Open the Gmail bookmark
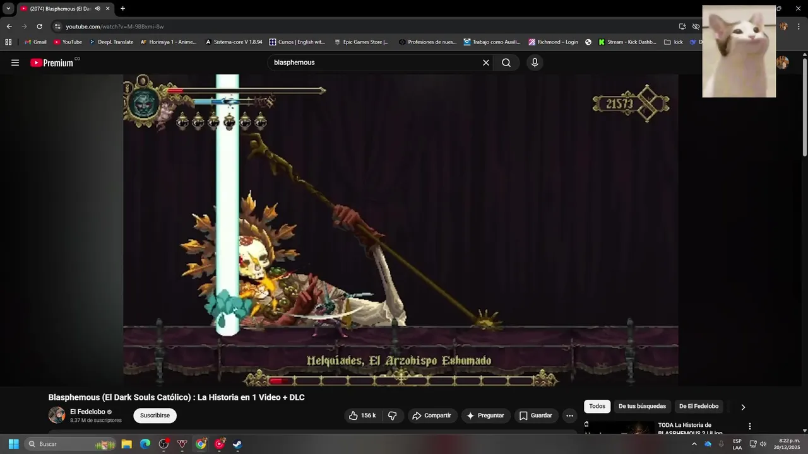Screen dimensions: 808x454 point(35,42)
